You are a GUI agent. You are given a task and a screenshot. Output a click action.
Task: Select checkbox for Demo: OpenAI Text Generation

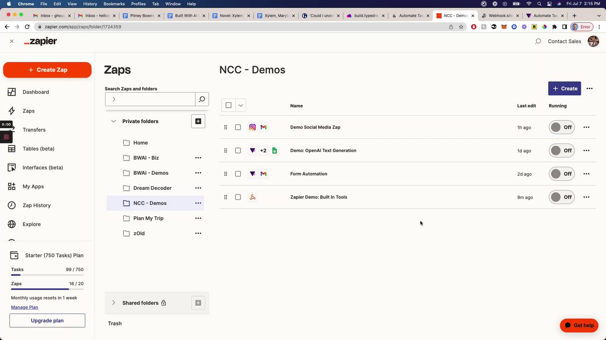pos(238,151)
